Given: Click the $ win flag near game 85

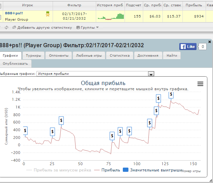Looking at the screenshot, I should tap(120, 131).
